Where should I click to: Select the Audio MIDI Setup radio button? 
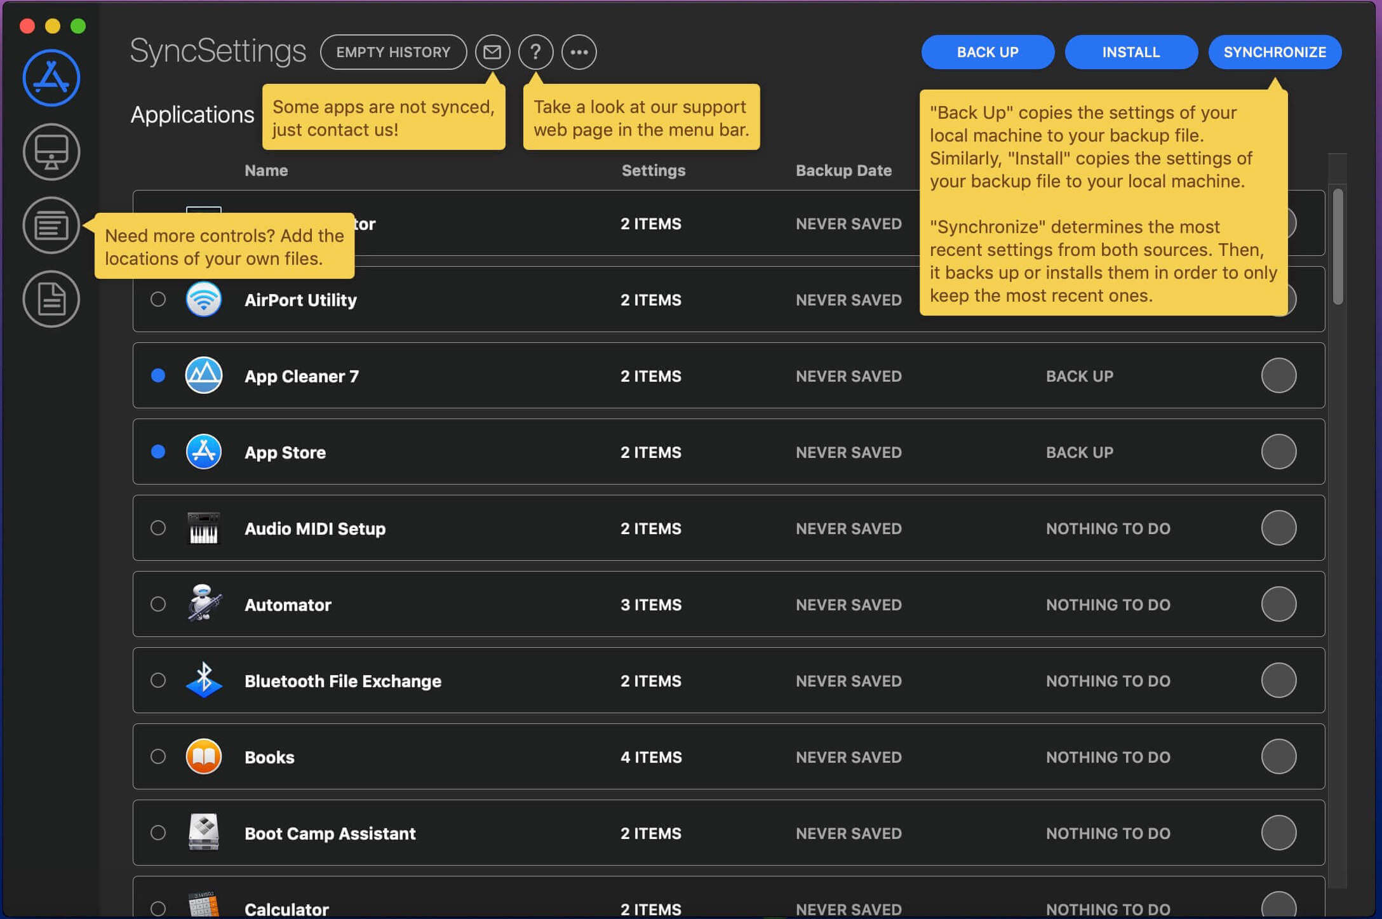(158, 528)
